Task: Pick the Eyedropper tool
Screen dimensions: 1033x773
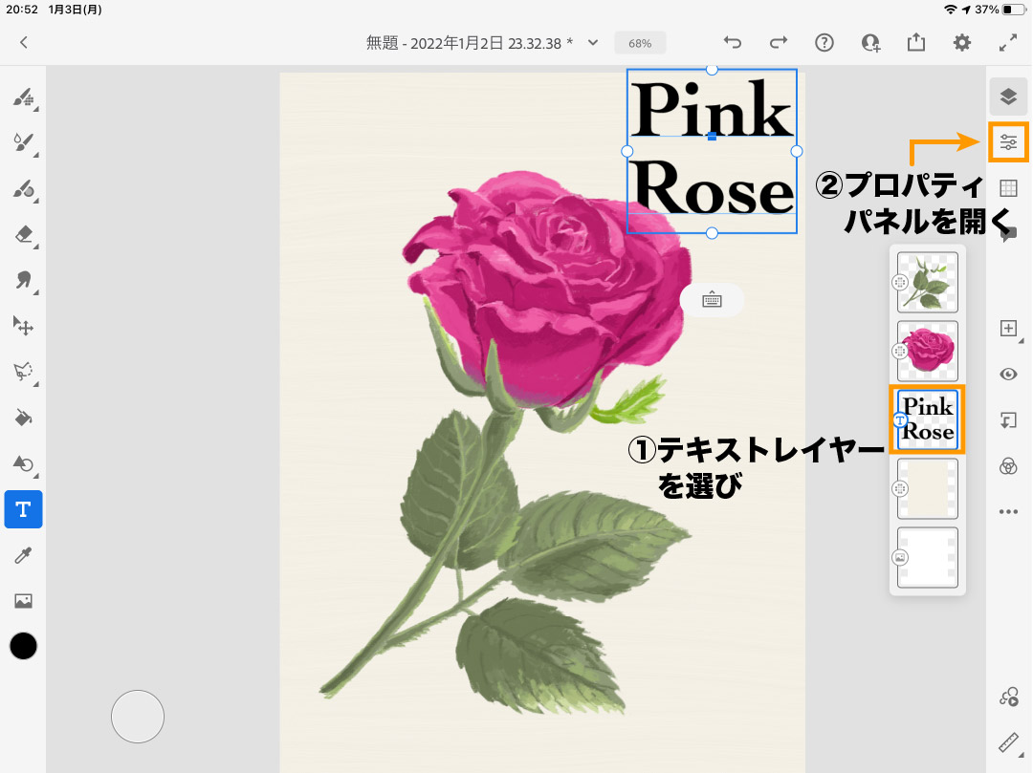Action: click(23, 555)
